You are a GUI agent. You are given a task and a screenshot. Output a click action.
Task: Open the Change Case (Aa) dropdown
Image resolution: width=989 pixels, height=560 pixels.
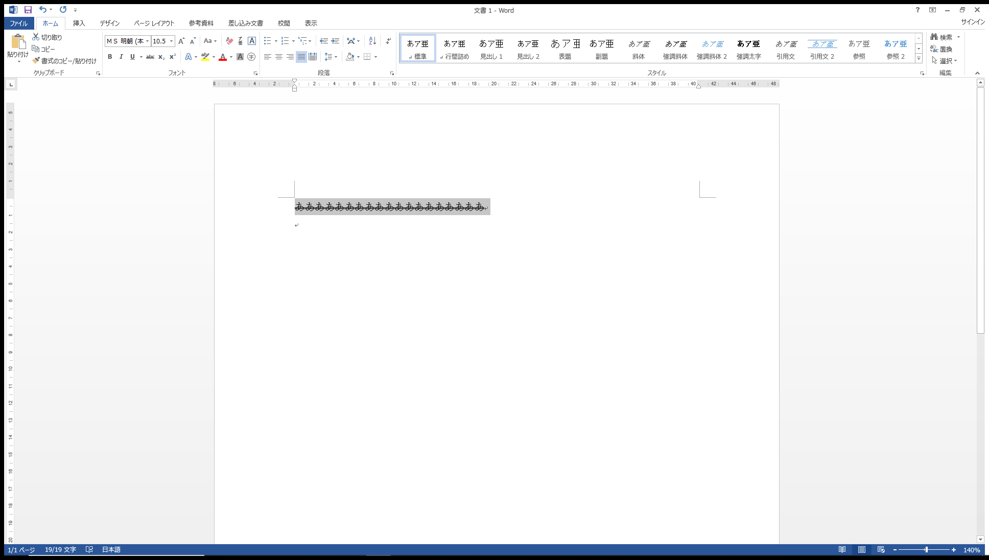[210, 41]
